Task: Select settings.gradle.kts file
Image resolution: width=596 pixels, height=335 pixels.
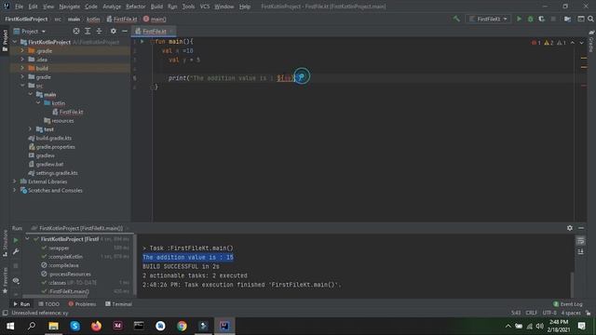Action: click(x=57, y=173)
